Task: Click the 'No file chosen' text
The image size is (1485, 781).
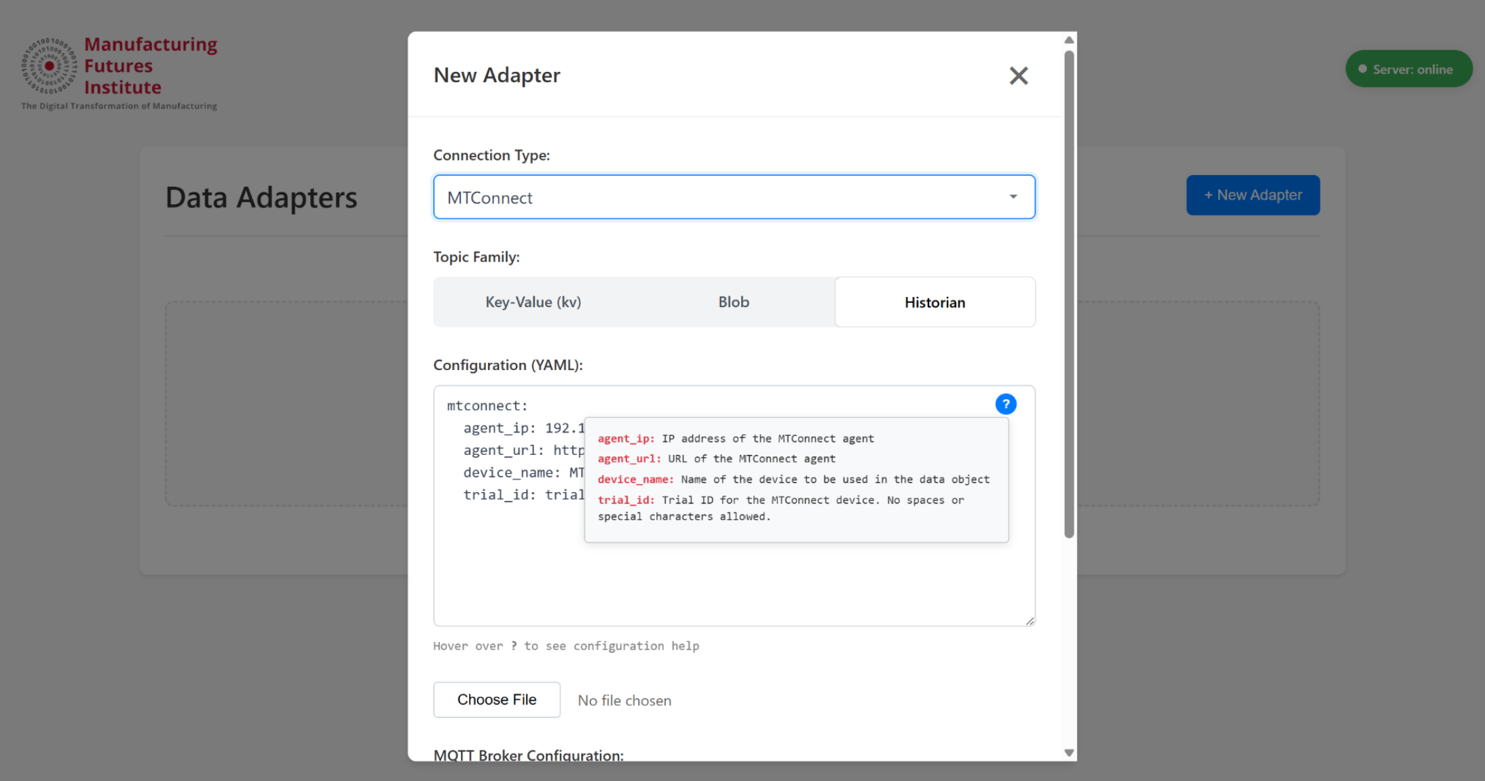Action: pos(624,700)
